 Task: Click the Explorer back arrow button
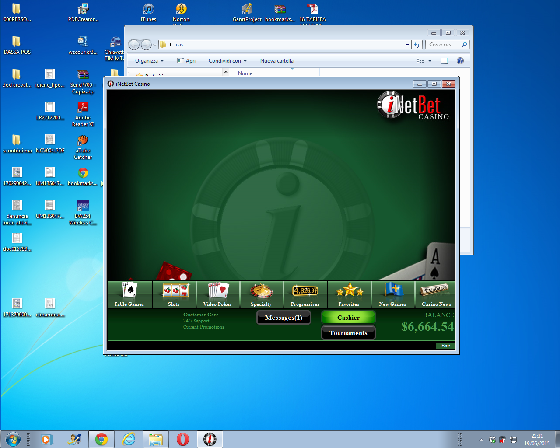point(134,45)
